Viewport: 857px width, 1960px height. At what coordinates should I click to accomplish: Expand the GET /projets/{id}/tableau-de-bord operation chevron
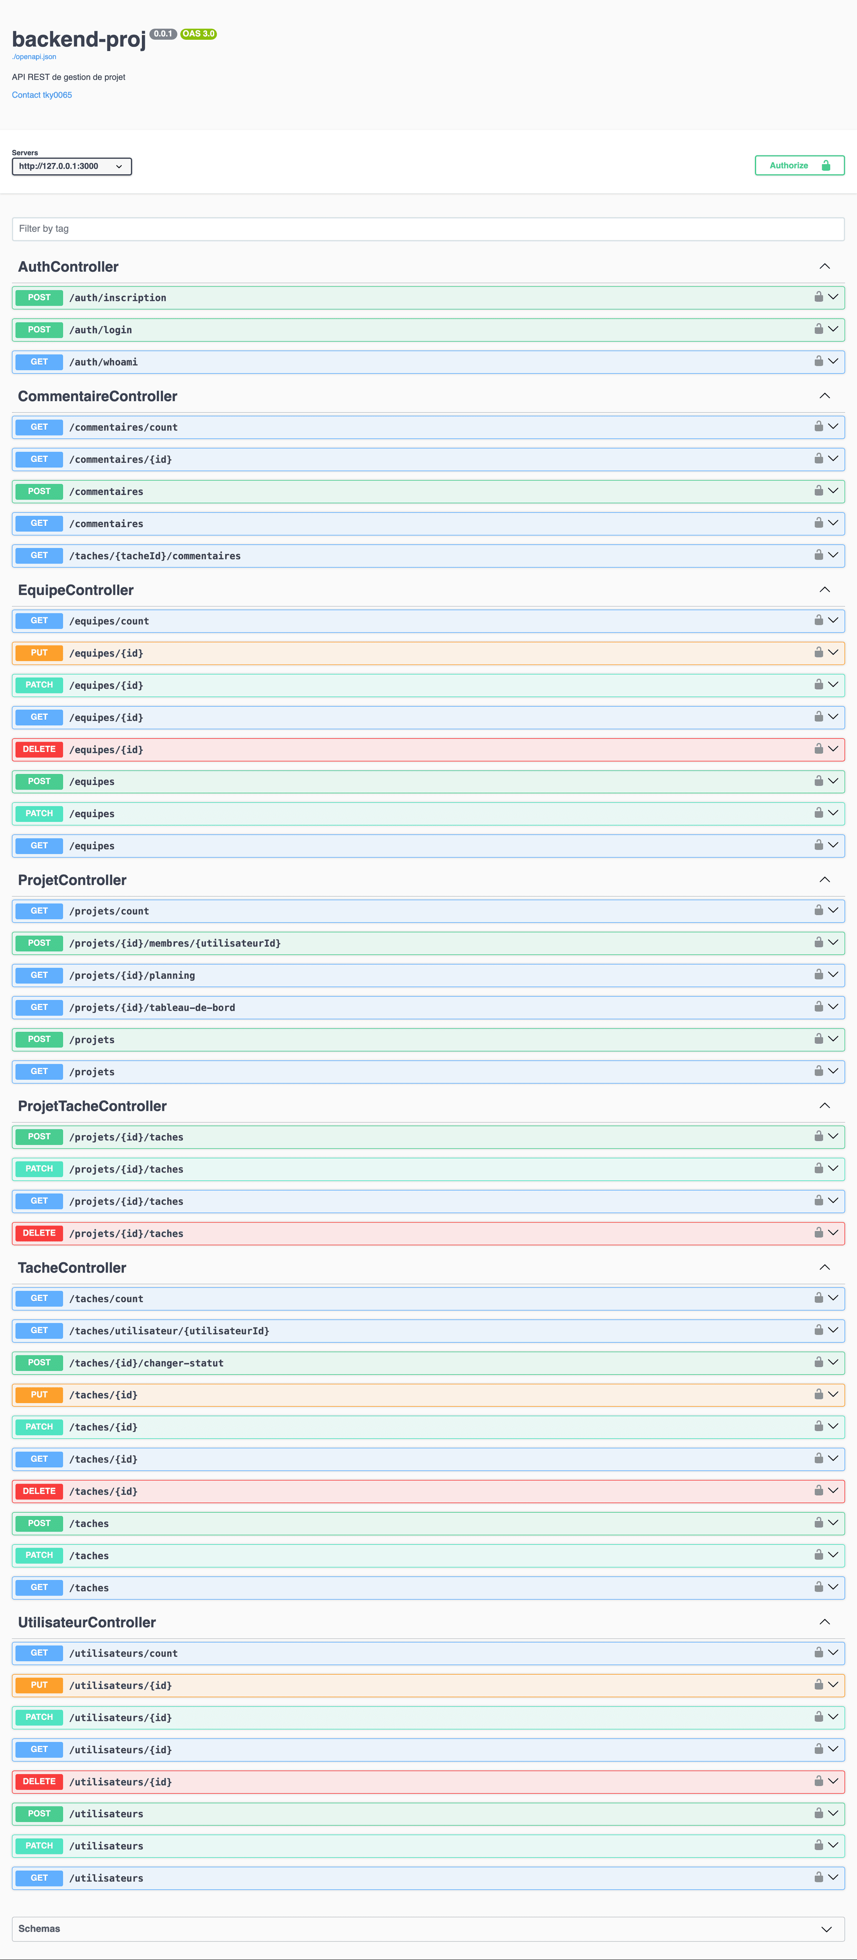click(x=834, y=1007)
